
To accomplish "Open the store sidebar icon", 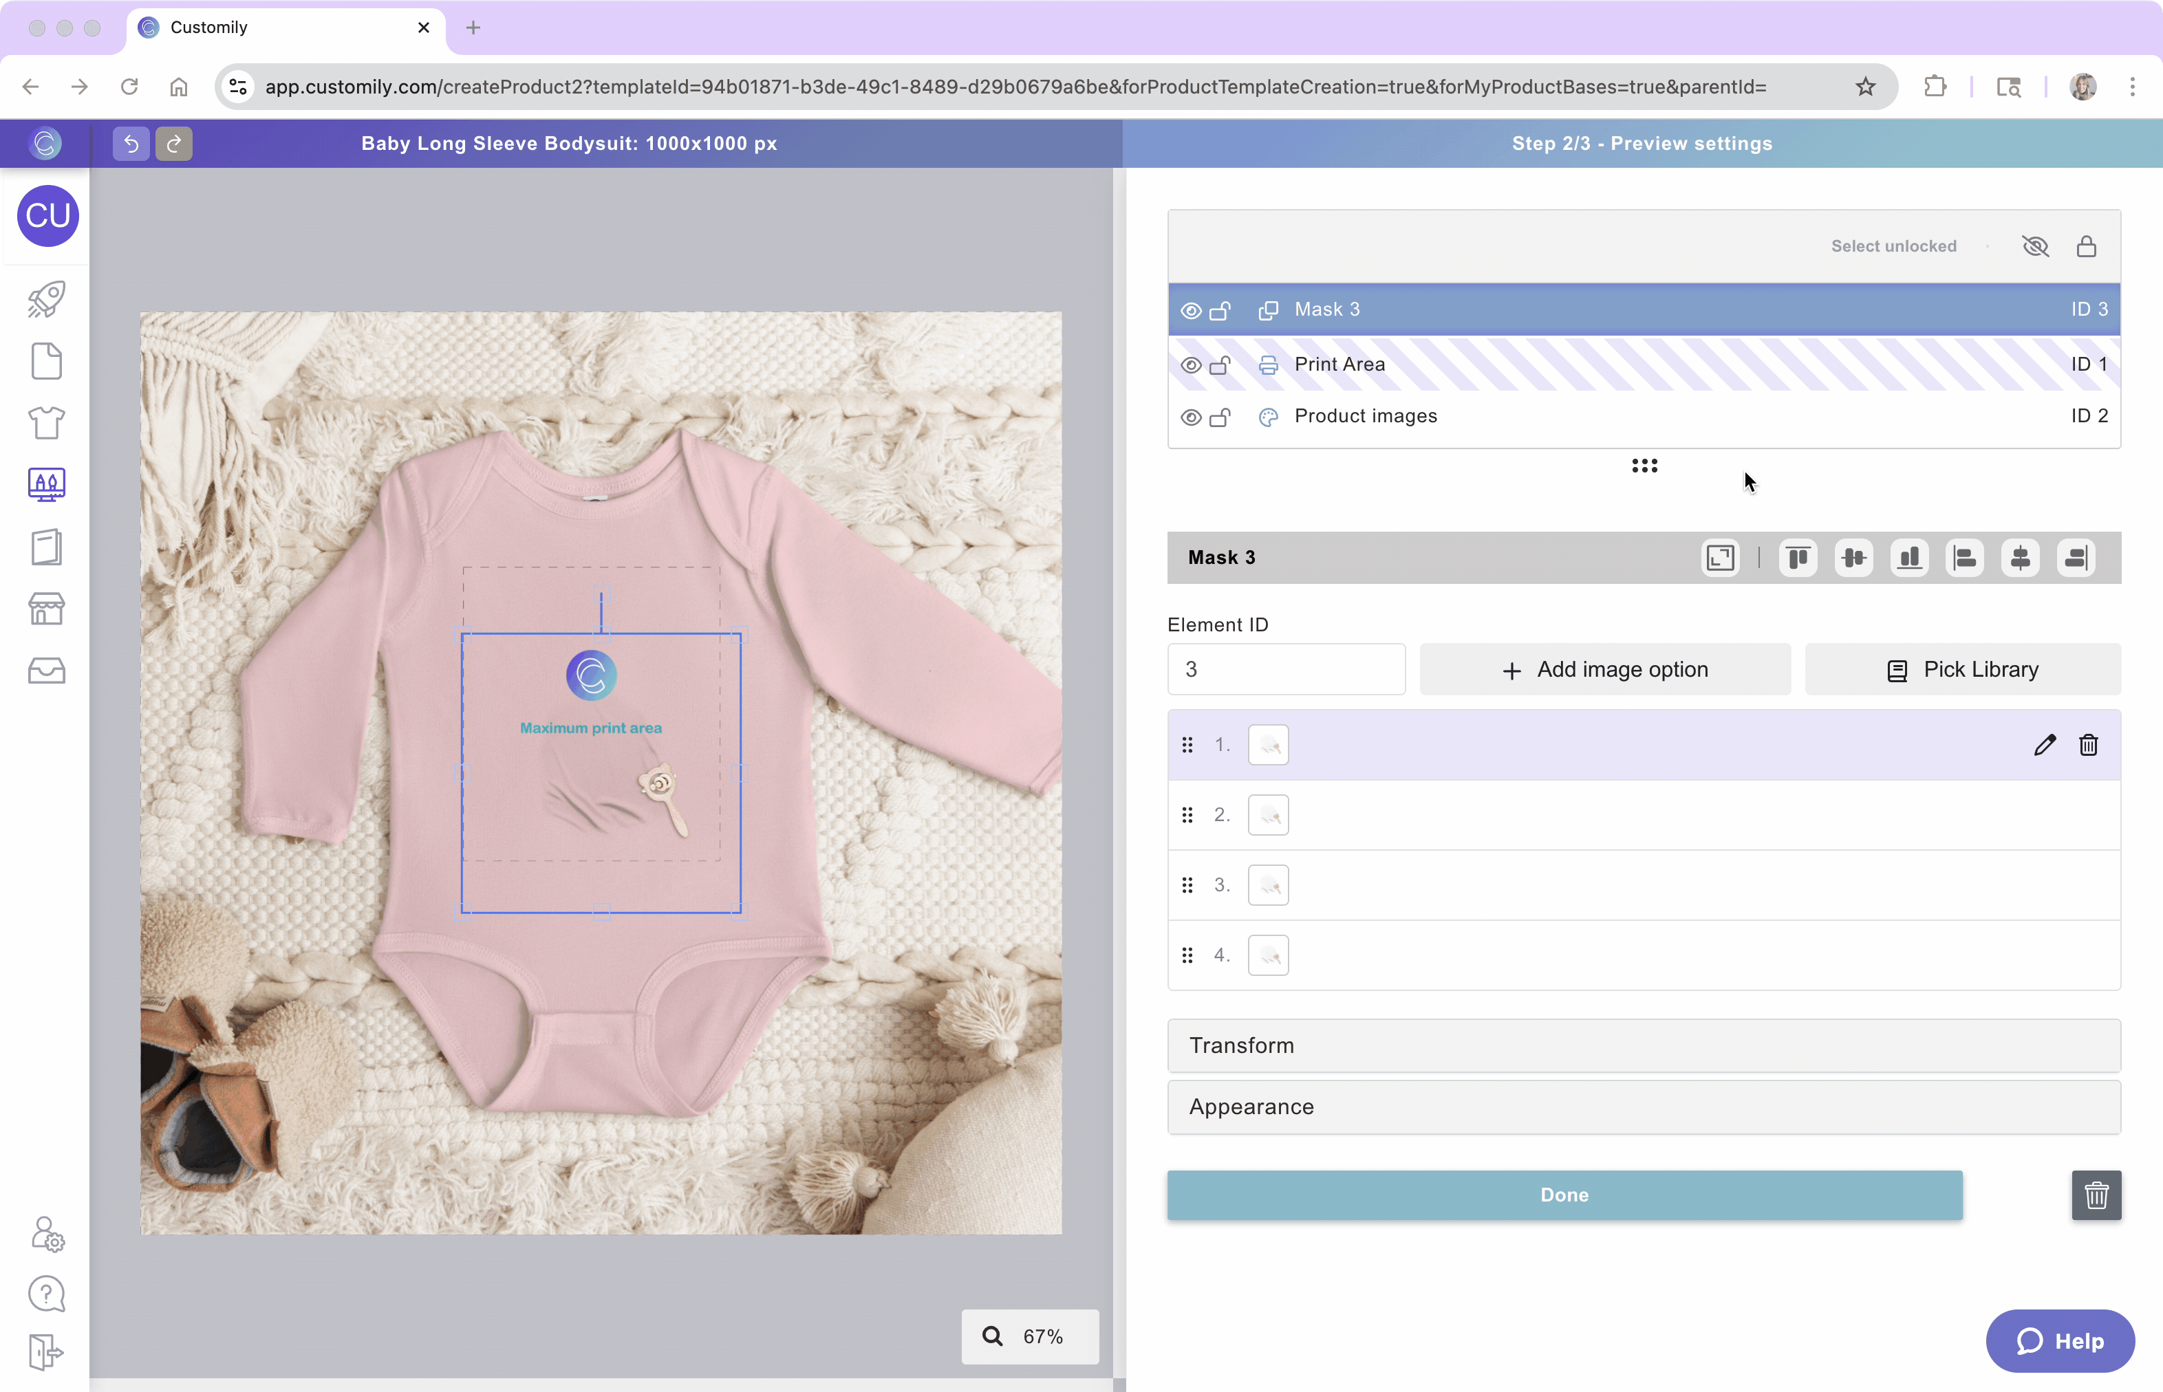I will click(46, 609).
